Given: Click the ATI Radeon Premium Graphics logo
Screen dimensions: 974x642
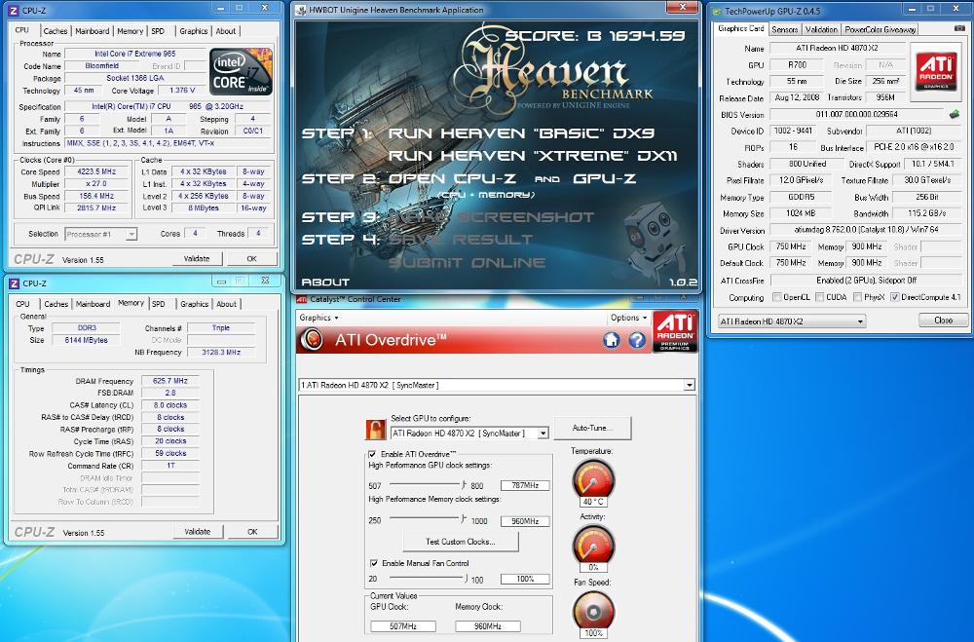Looking at the screenshot, I should (x=675, y=332).
